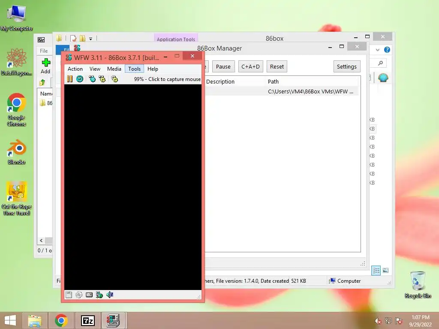The width and height of the screenshot is (439, 329).
Task: Click the teal hard reset icon in 86Box toolbar
Action: (80, 79)
